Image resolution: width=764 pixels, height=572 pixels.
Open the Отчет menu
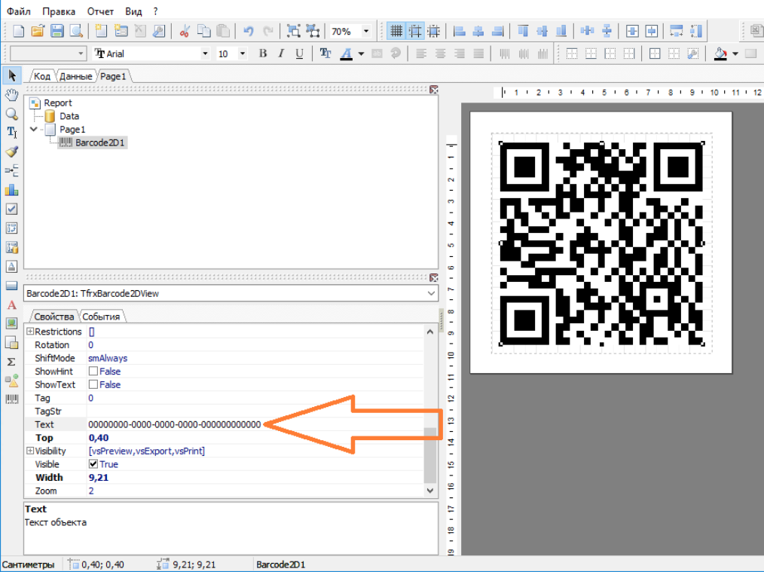[100, 11]
